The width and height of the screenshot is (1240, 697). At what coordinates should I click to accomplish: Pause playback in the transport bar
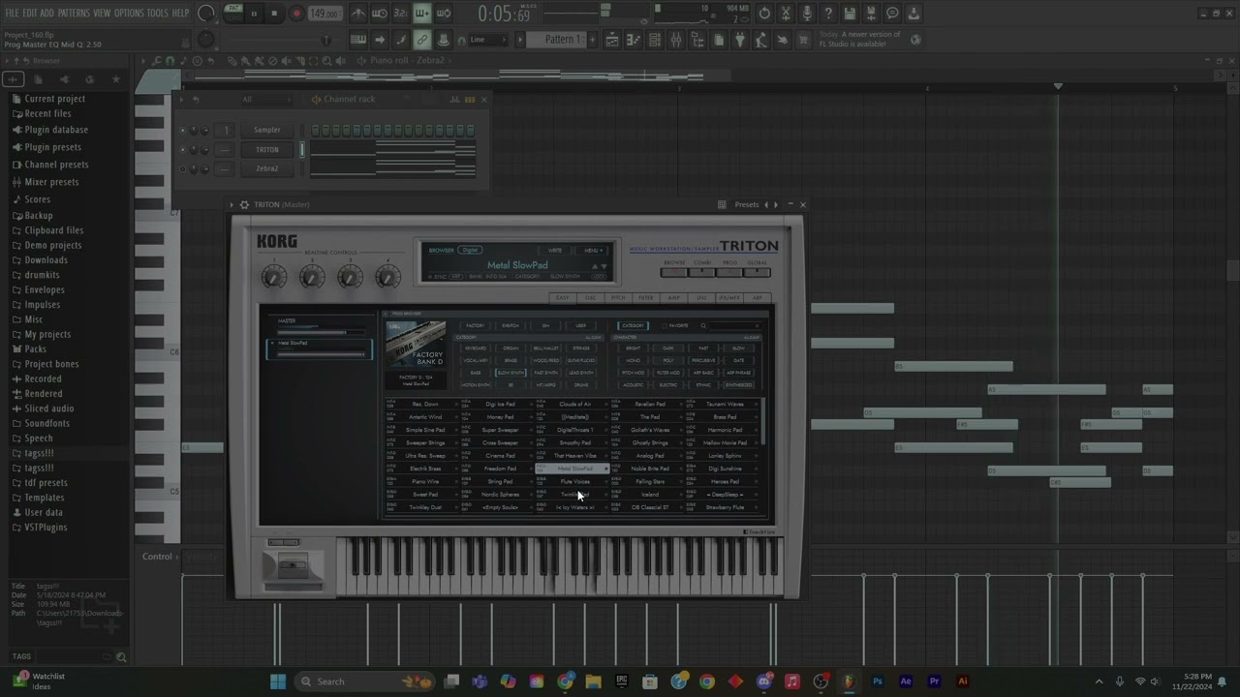pyautogui.click(x=255, y=14)
